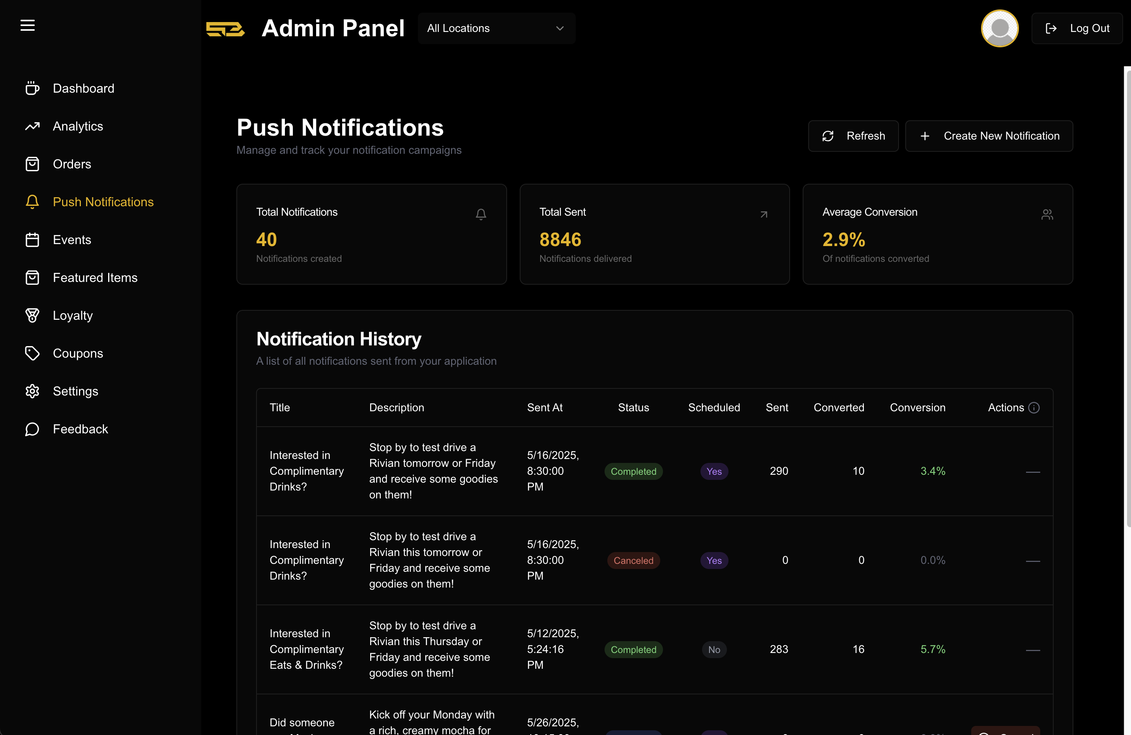The height and width of the screenshot is (735, 1131).
Task: Open the hamburger menu in the sidebar
Action: (28, 25)
